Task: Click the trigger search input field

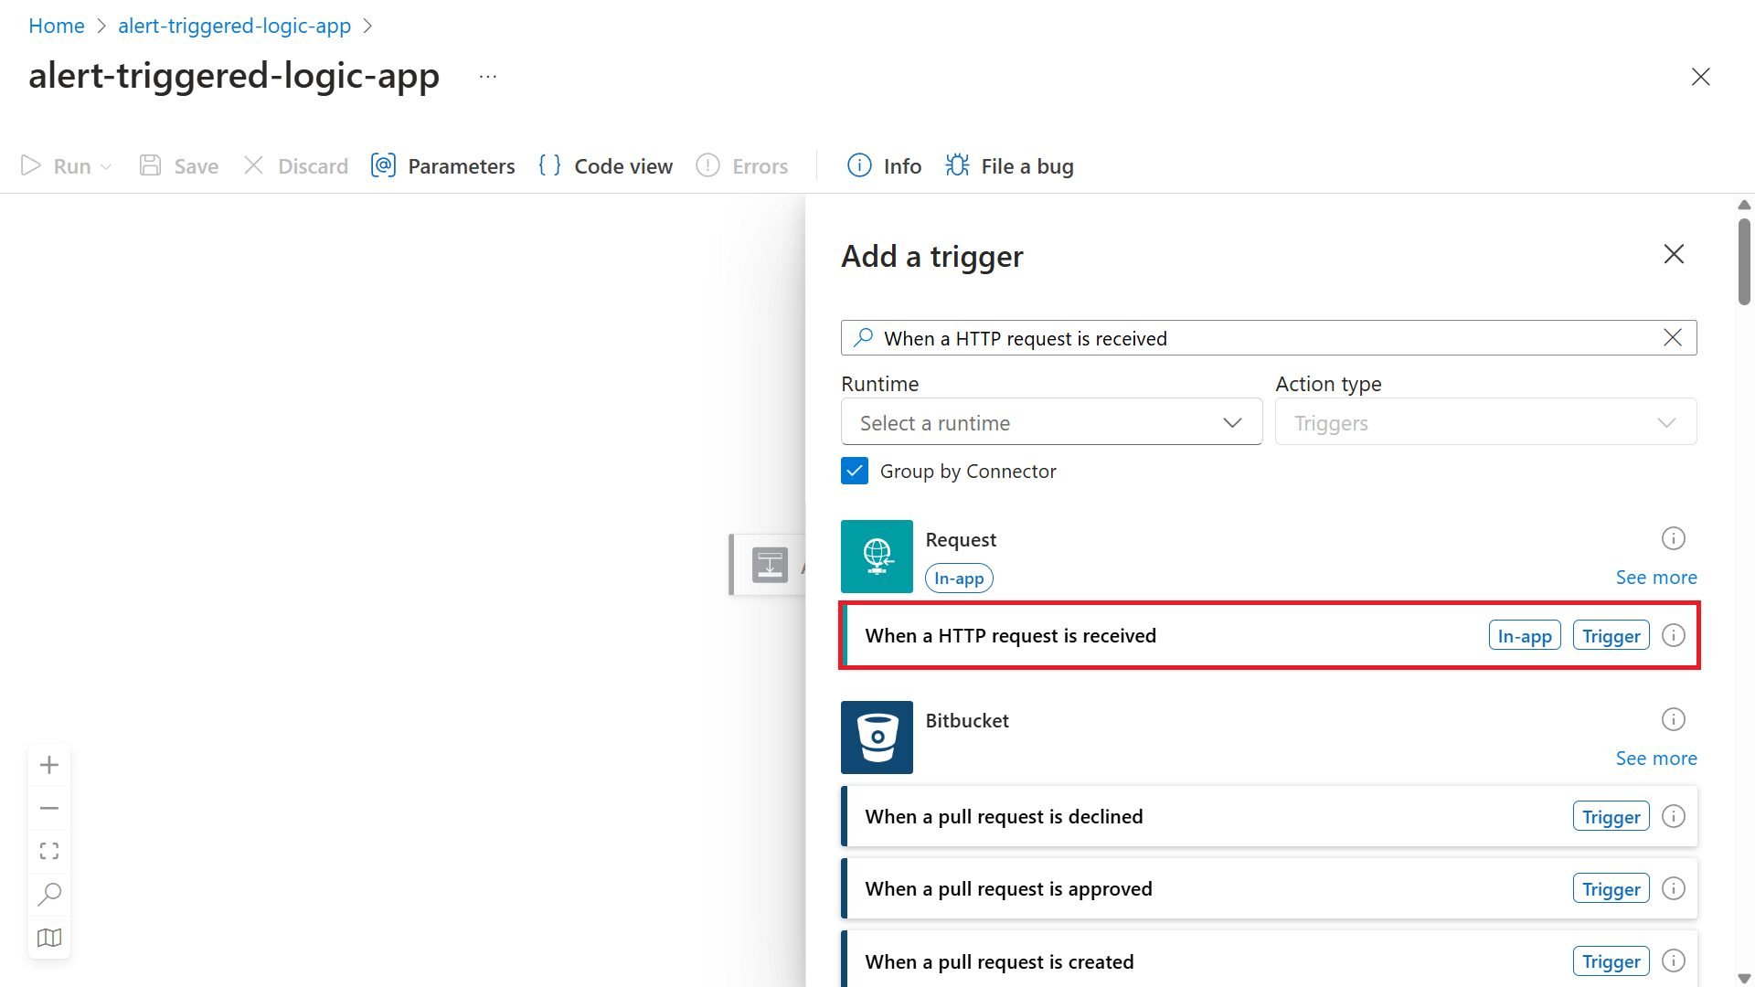Action: coord(1261,338)
